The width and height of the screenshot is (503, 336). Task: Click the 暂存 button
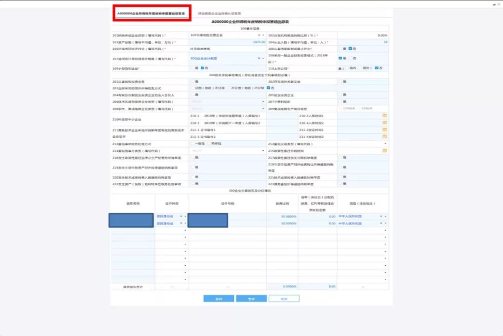(x=251, y=299)
